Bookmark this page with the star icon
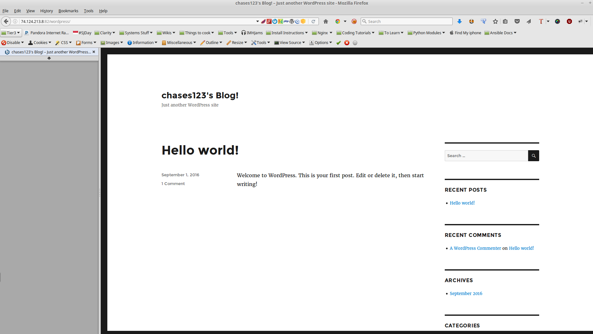The image size is (593, 334). click(495, 21)
